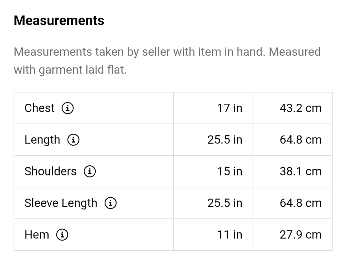Click the 64.8 cm value in the Sleeve Length row
This screenshot has height=270, width=346.
click(x=300, y=203)
